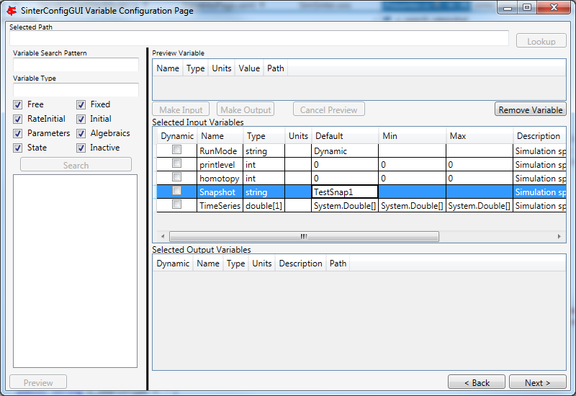Viewport: 576px width, 396px height.
Task: Toggle the Inactive checkbox
Action: tap(81, 148)
